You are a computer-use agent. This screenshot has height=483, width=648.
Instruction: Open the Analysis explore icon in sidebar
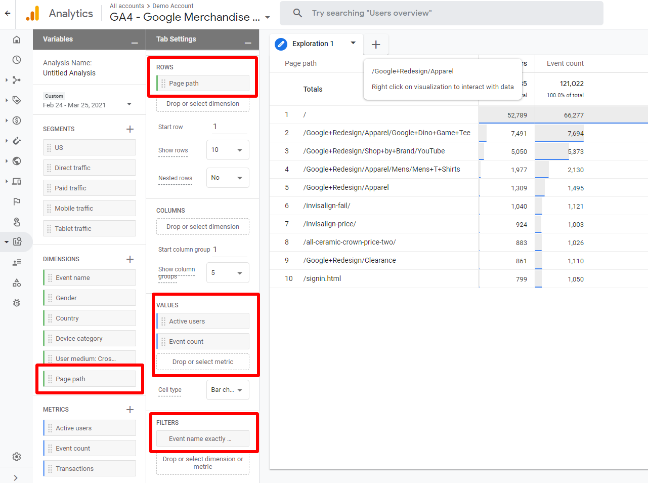pos(17,241)
